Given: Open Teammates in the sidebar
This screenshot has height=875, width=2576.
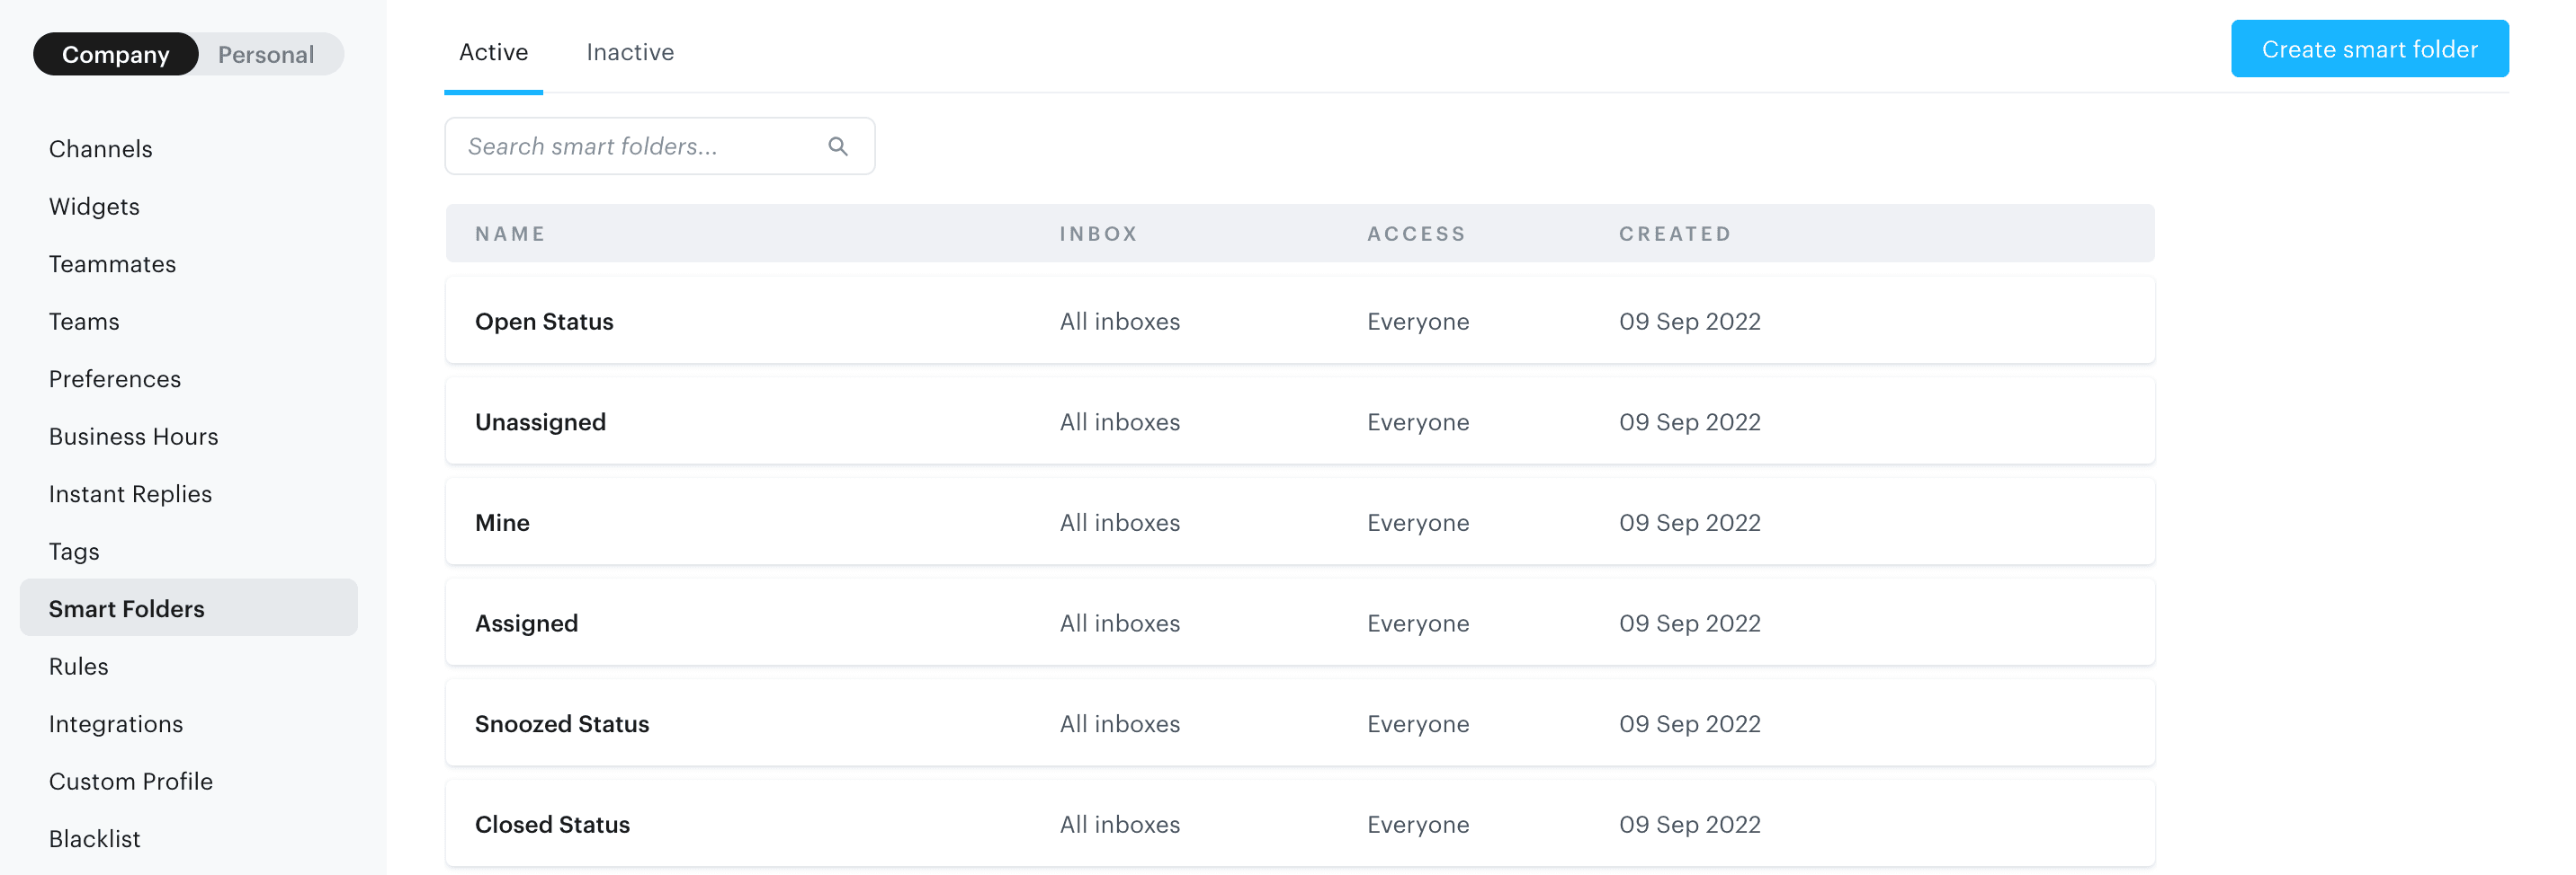Looking at the screenshot, I should 112,264.
